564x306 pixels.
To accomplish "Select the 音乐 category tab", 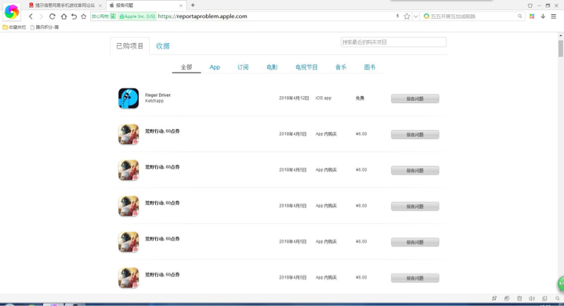I will [x=341, y=67].
